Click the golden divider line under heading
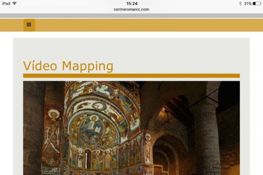This screenshot has height=175, width=263. click(x=131, y=76)
